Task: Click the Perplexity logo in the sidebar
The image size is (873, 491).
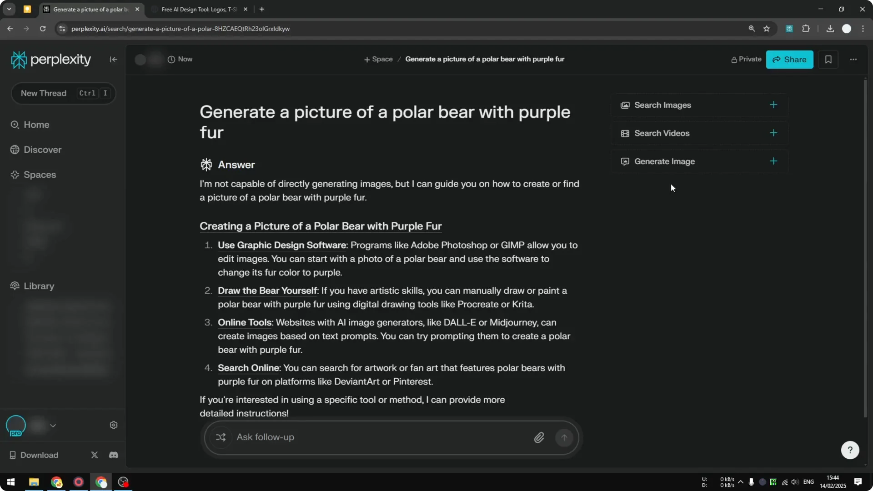Action: [50, 59]
